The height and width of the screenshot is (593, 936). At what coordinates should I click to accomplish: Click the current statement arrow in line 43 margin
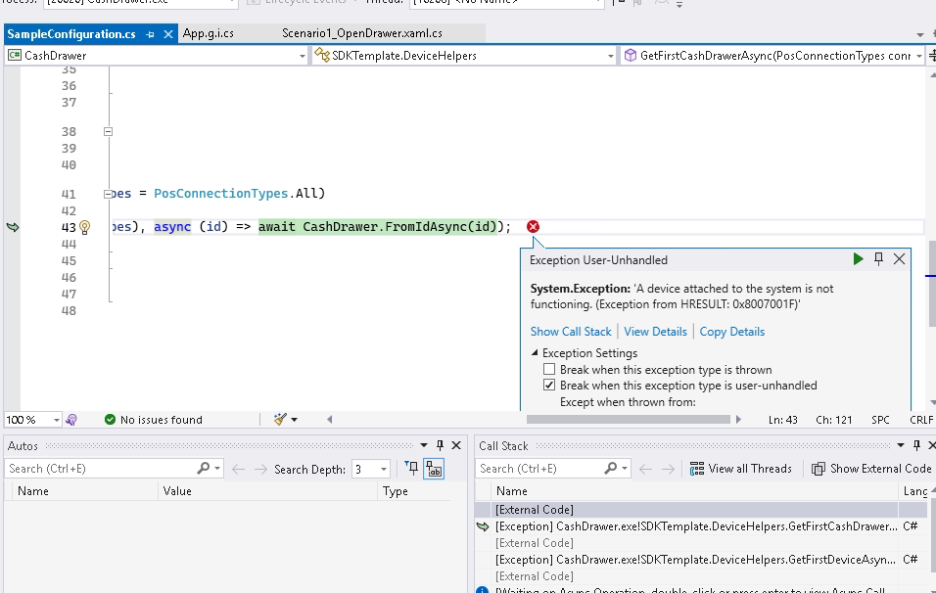point(13,227)
